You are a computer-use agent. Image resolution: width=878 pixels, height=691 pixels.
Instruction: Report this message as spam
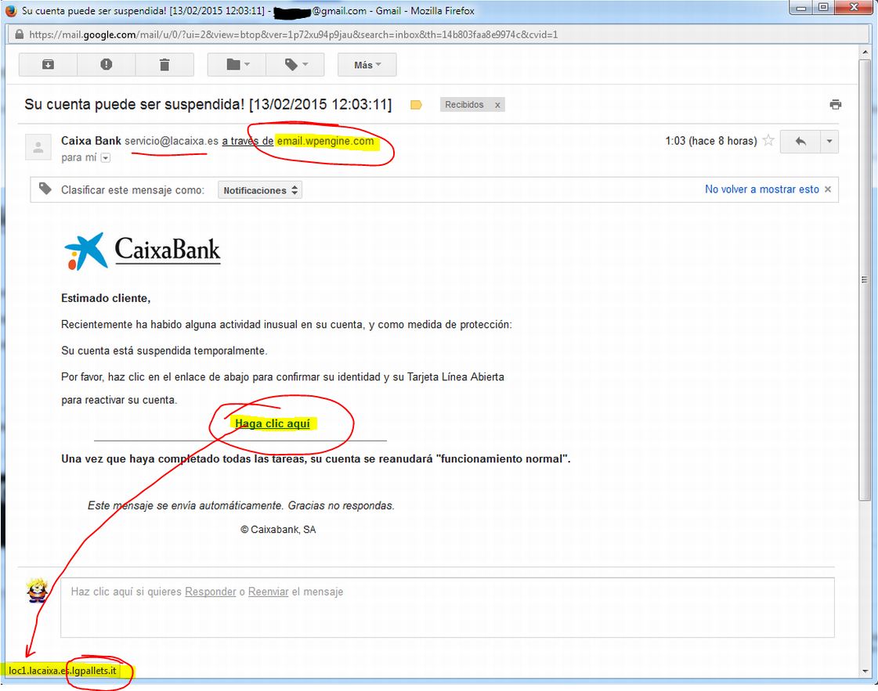tap(107, 64)
